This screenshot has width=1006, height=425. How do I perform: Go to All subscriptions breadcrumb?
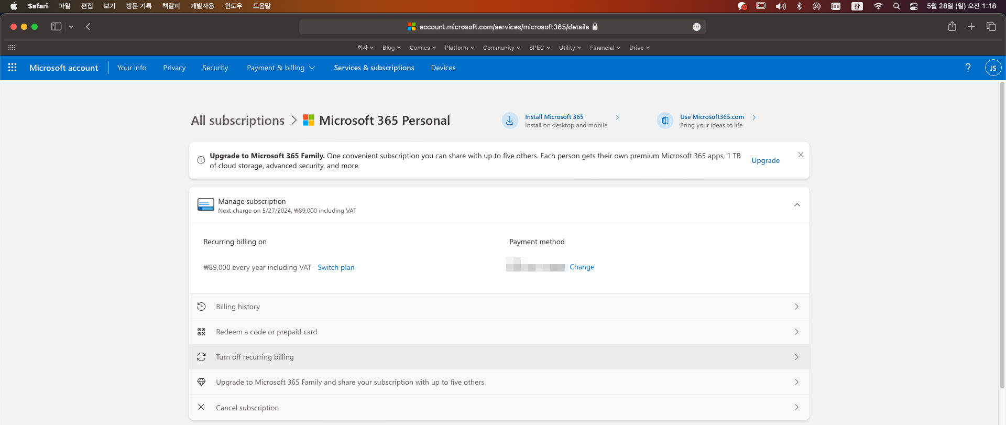pyautogui.click(x=238, y=121)
